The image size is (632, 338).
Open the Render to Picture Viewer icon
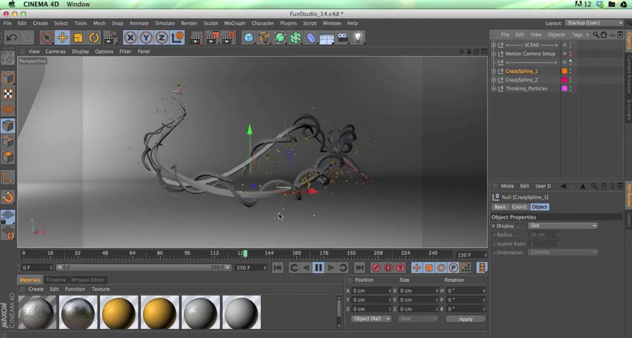212,38
